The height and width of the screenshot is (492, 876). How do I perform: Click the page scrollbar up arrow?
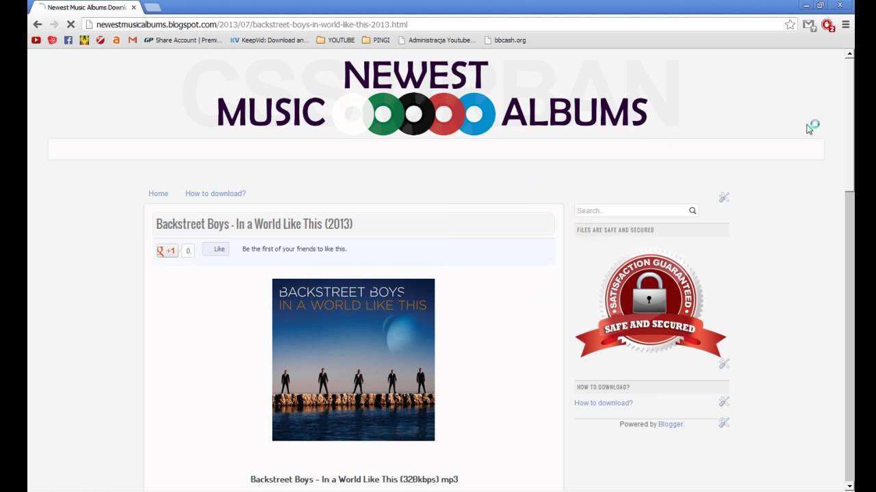click(850, 54)
